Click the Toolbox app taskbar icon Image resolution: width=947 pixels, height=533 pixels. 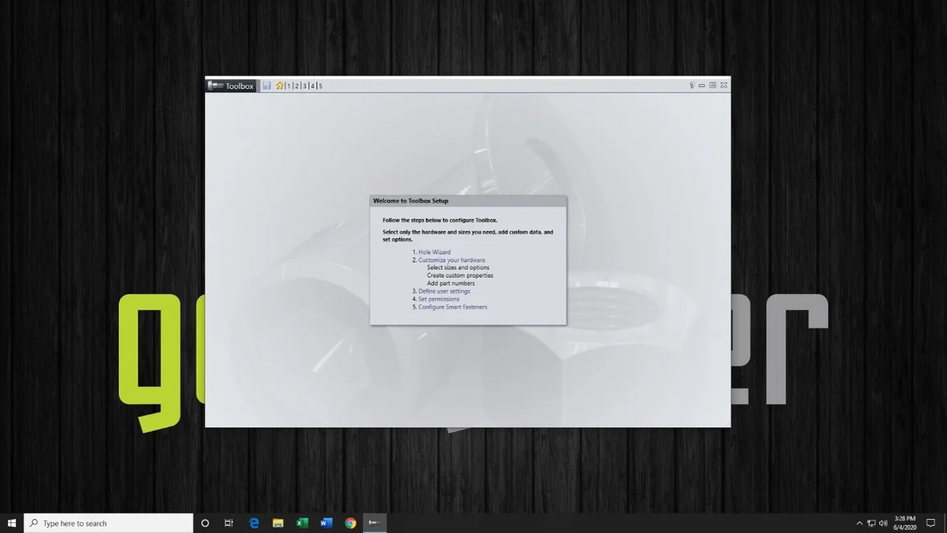[375, 523]
